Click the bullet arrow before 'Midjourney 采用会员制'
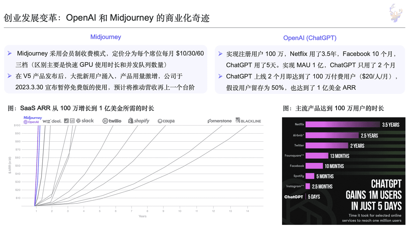 tap(10, 53)
